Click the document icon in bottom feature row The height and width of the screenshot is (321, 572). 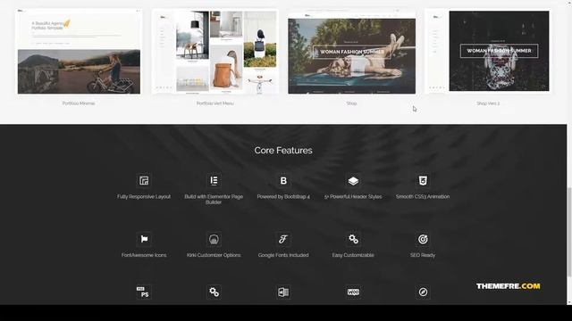(x=283, y=292)
